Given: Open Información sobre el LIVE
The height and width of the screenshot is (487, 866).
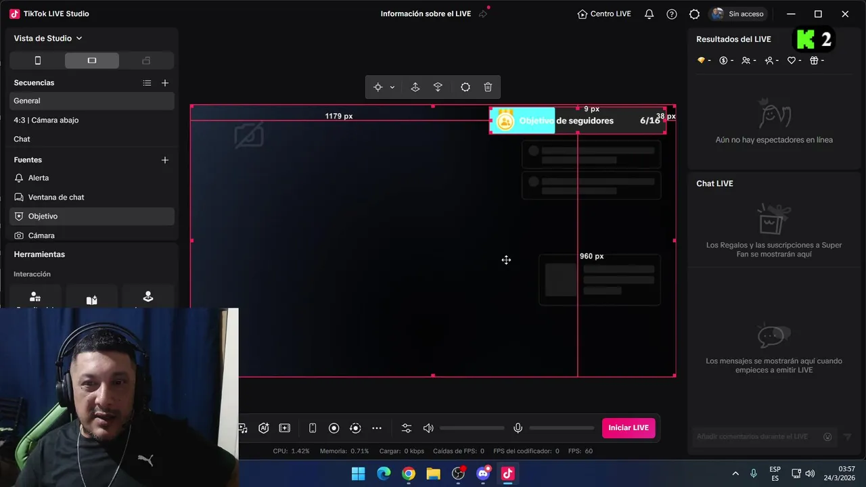Looking at the screenshot, I should point(426,14).
